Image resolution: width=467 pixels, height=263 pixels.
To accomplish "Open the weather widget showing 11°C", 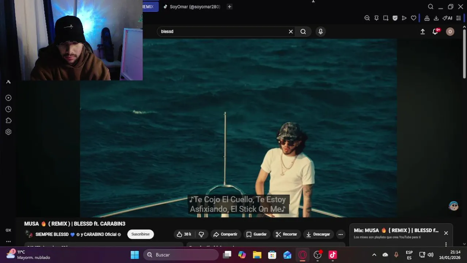I will point(29,255).
